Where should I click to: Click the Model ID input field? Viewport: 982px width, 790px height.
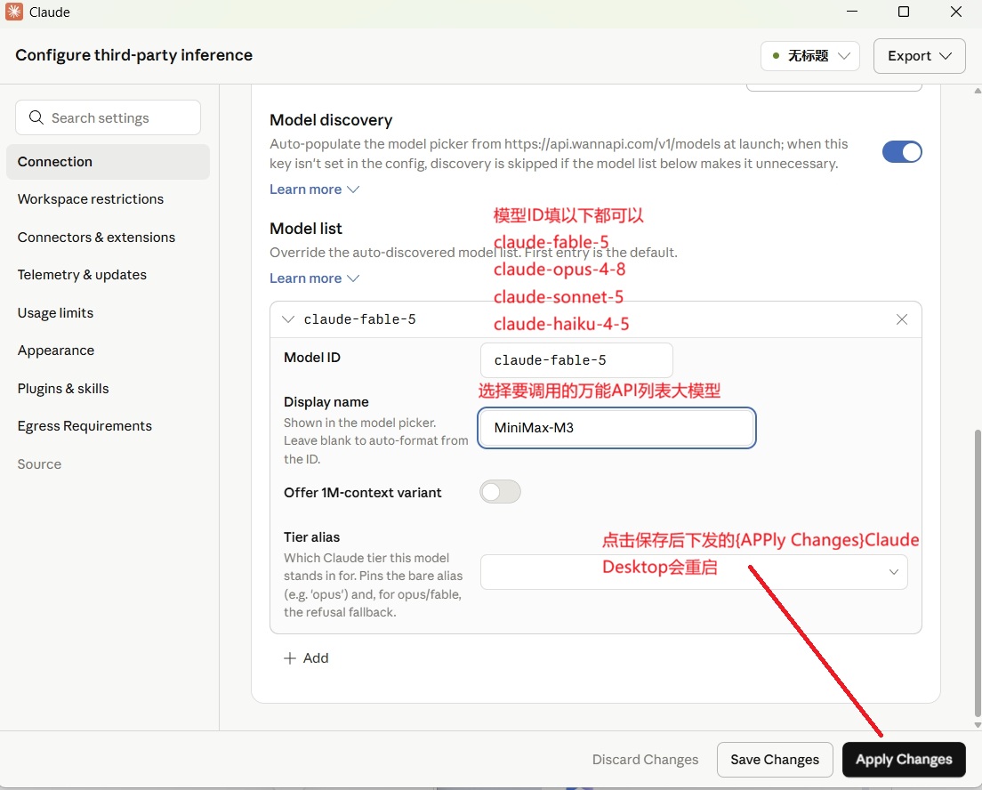pos(576,360)
